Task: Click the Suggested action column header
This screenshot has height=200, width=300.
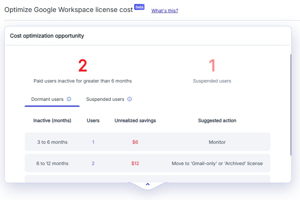Action: point(217,120)
